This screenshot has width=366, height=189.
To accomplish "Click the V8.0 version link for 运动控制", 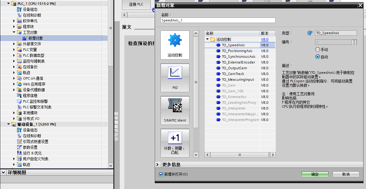I will click(x=264, y=39).
